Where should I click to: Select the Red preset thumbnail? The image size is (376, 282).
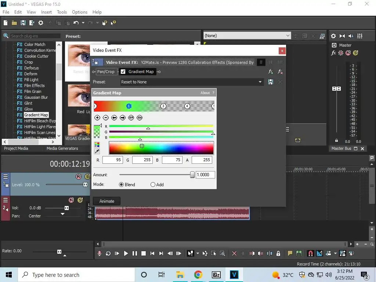pos(79,96)
